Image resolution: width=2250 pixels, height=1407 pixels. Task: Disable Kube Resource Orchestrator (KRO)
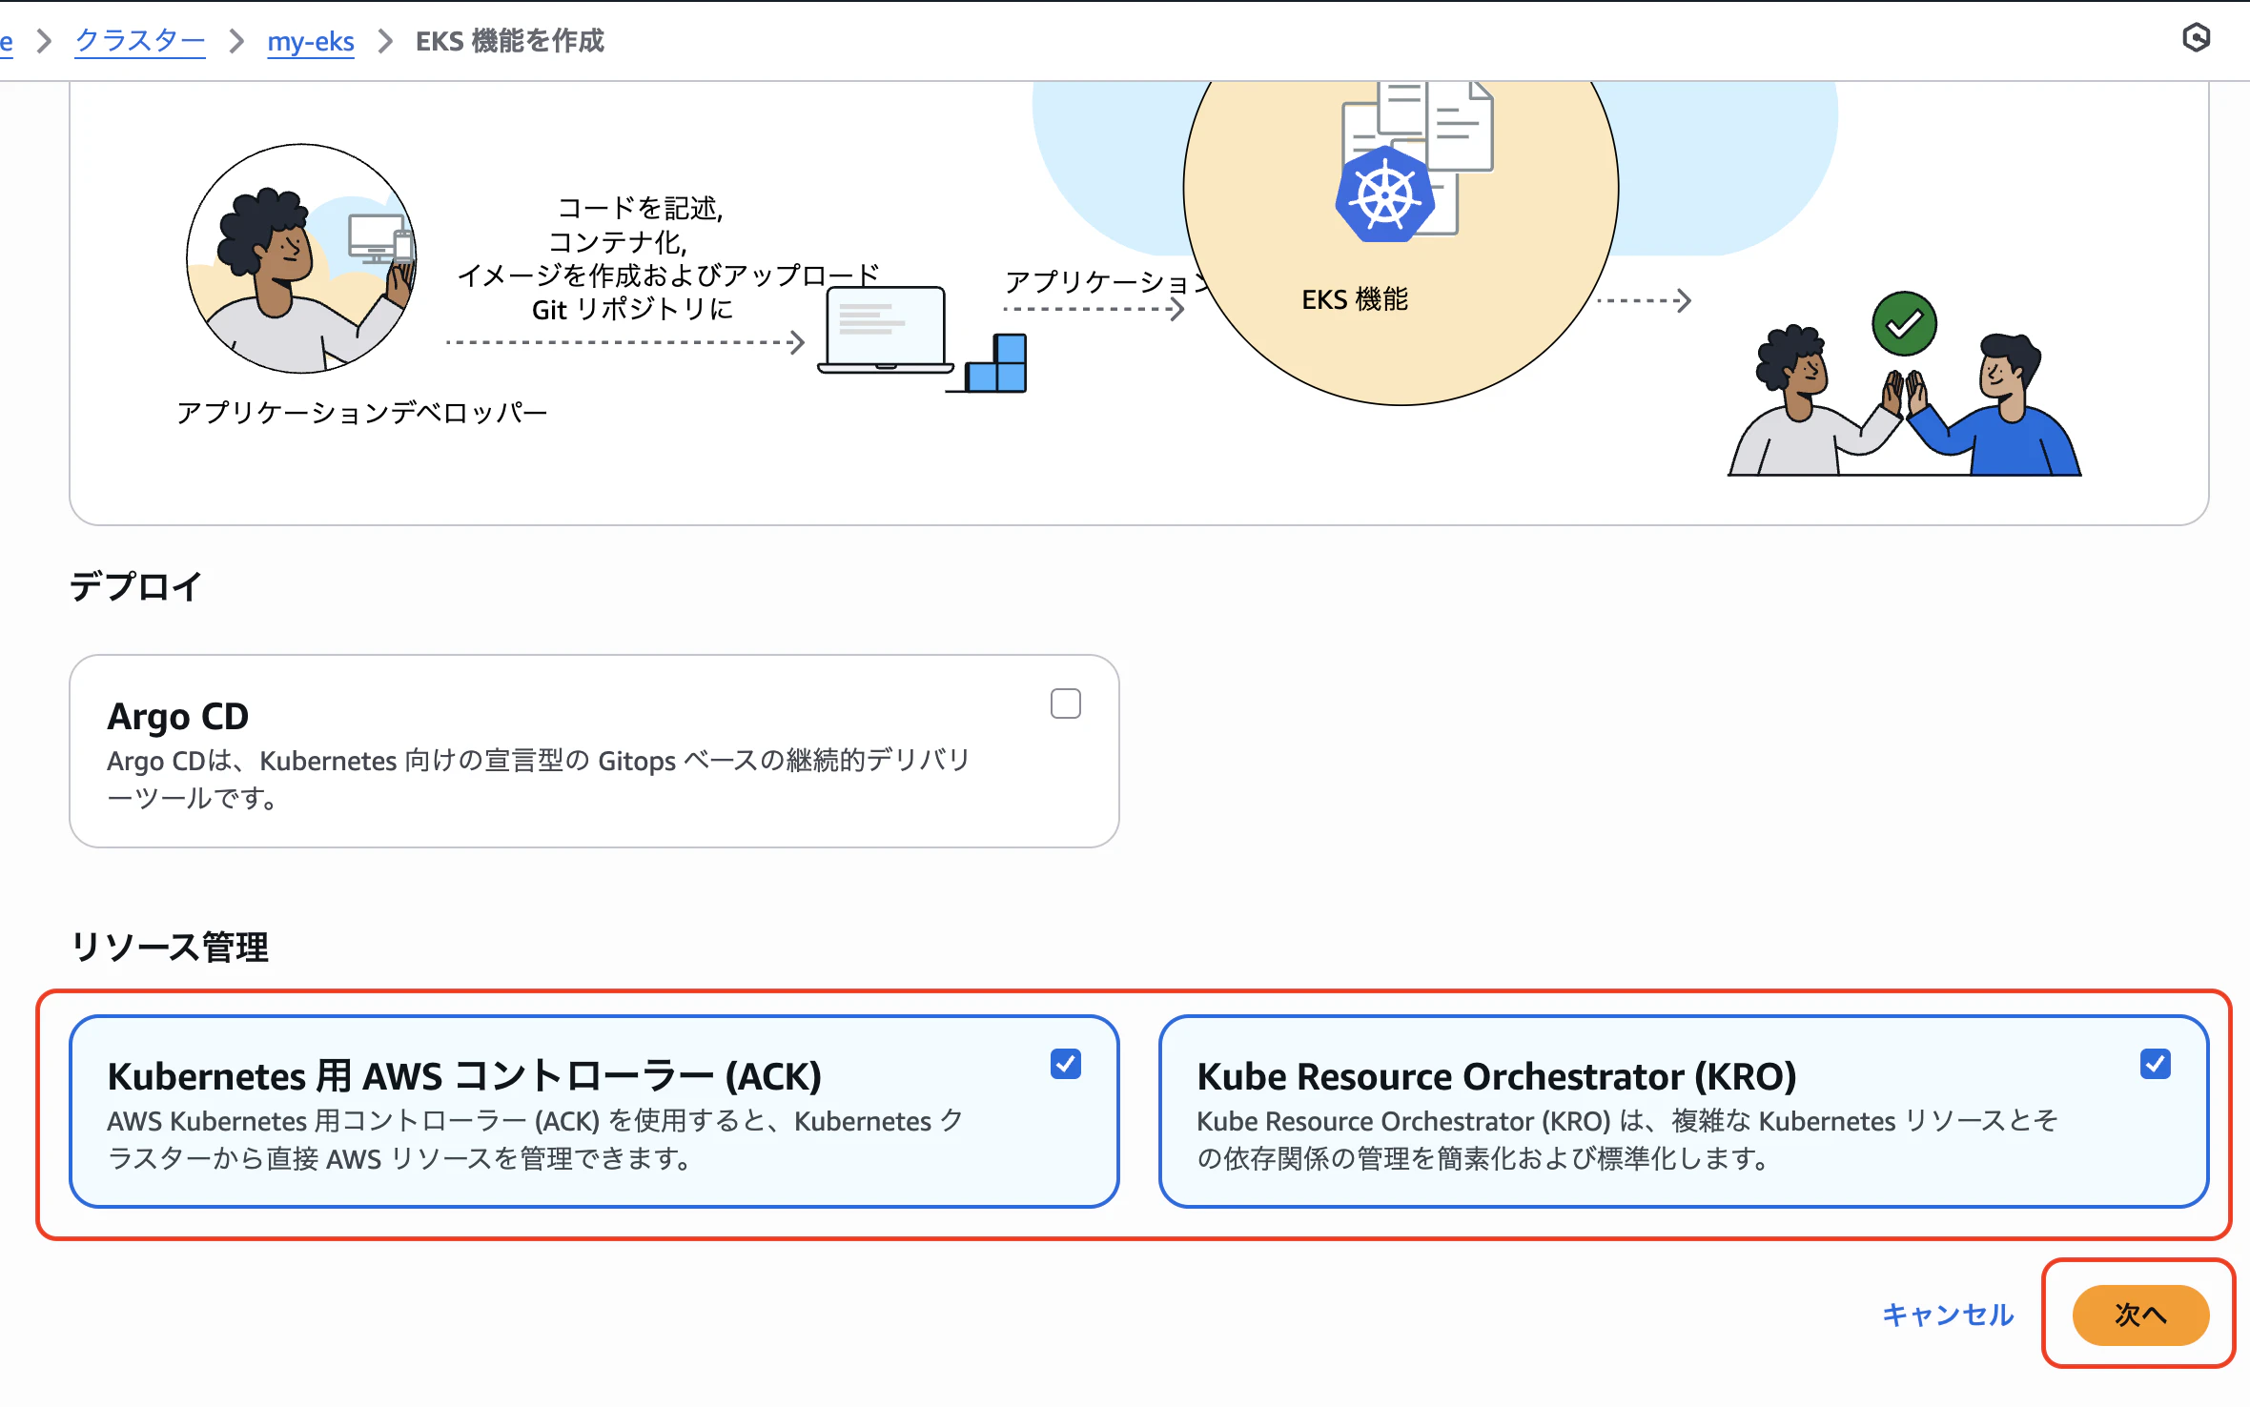point(2158,1065)
